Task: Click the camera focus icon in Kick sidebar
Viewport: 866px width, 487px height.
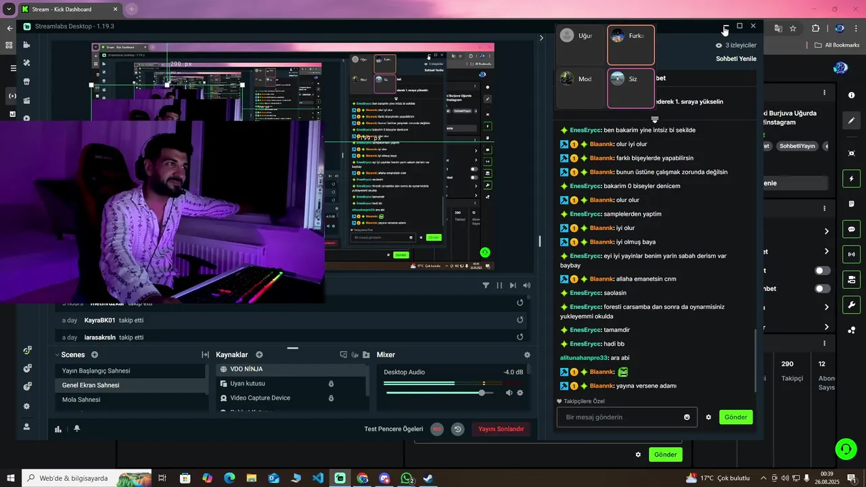Action: point(852,154)
